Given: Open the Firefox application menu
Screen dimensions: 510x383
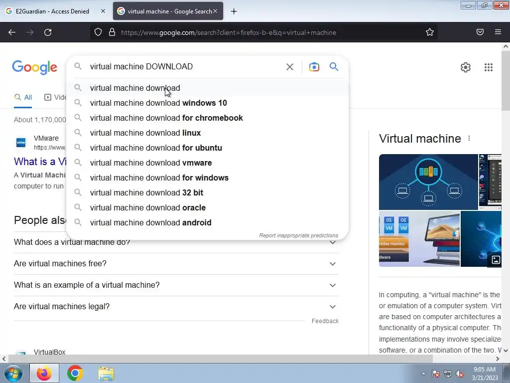Looking at the screenshot, I should pyautogui.click(x=498, y=32).
